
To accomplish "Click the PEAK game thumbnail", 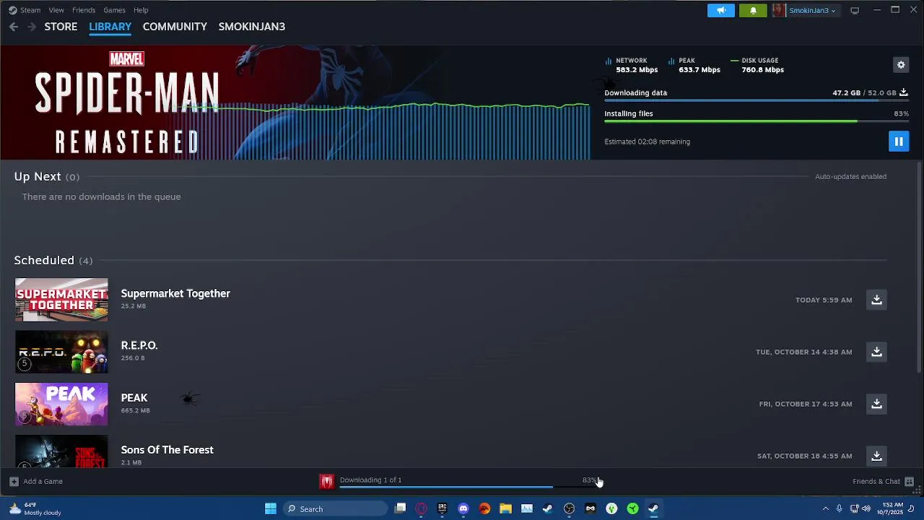I will coord(61,404).
